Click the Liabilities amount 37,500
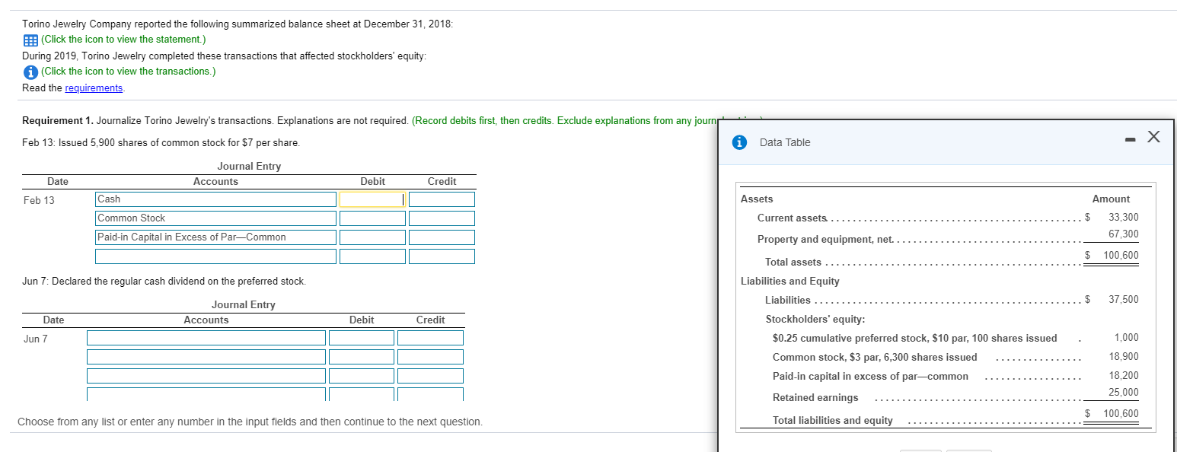Screen dimensions: 1177x452 pos(1124,299)
